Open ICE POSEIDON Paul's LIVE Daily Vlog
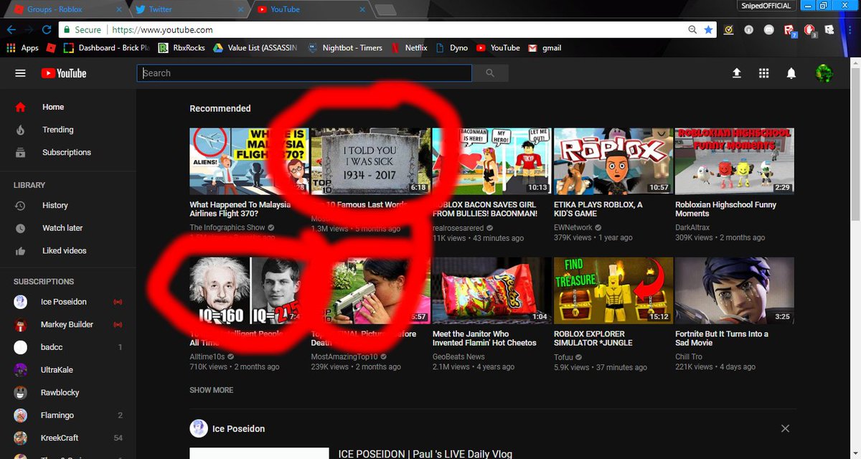Viewport: 861px width, 459px height. coord(425,454)
